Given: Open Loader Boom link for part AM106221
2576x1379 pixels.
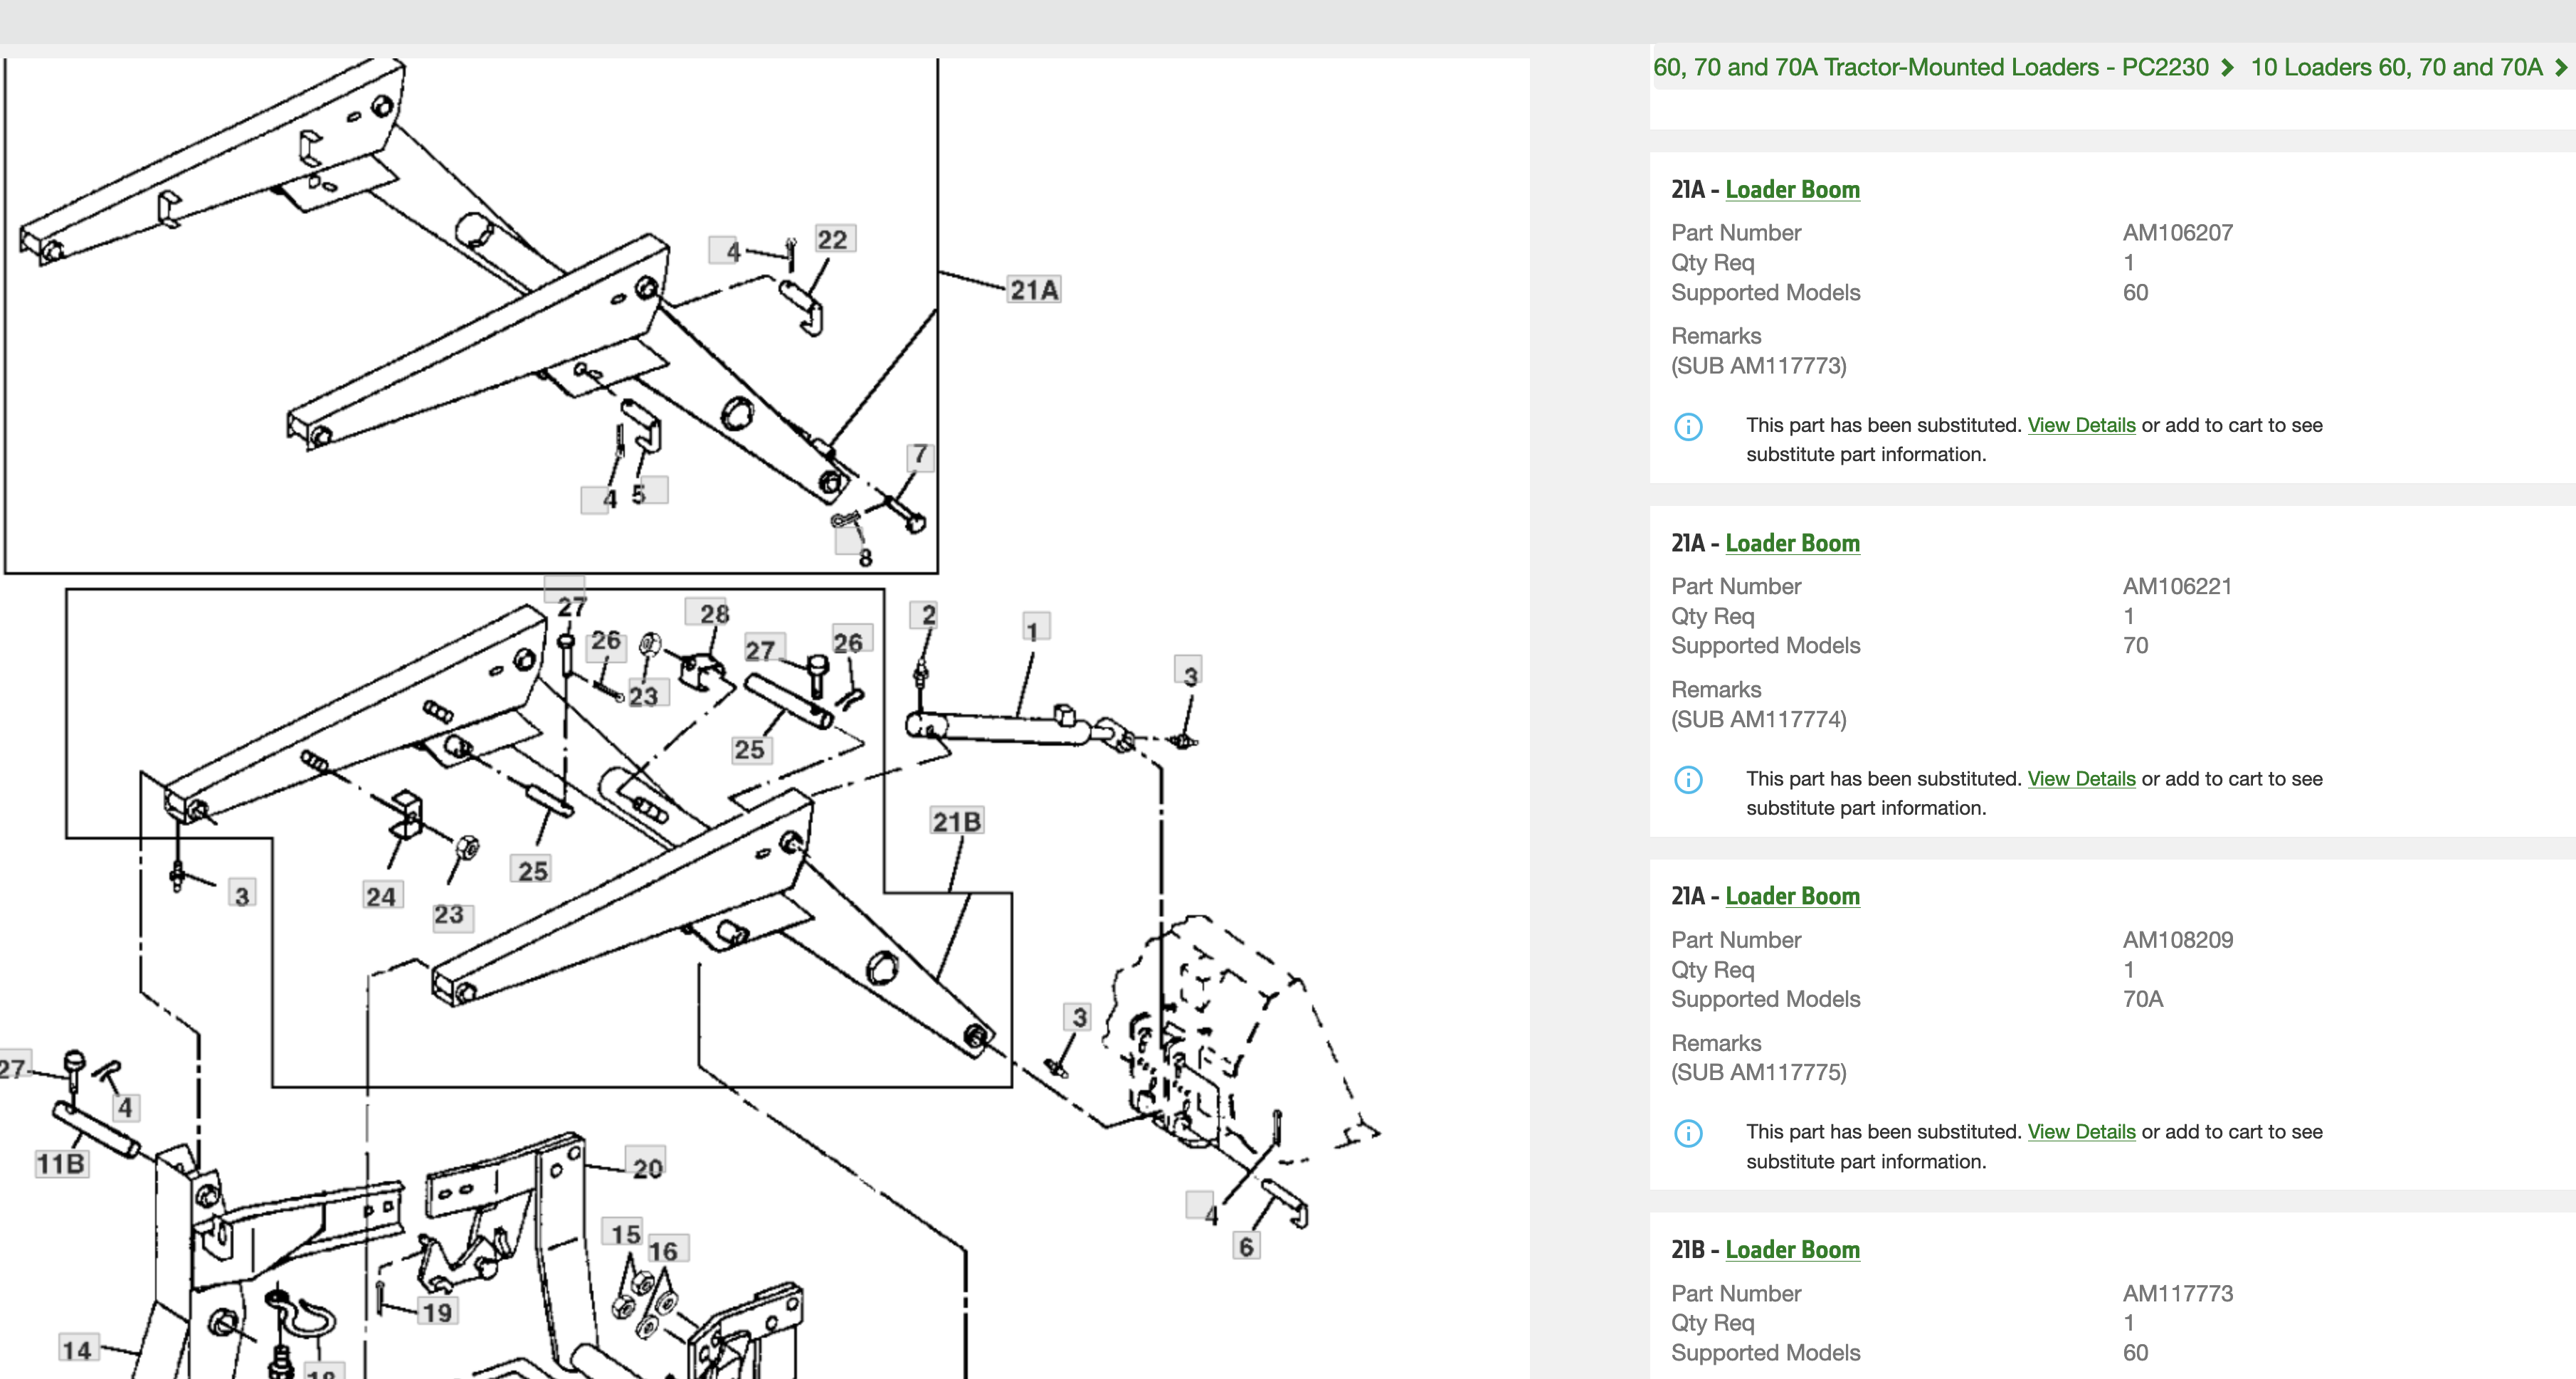Looking at the screenshot, I should (1792, 543).
